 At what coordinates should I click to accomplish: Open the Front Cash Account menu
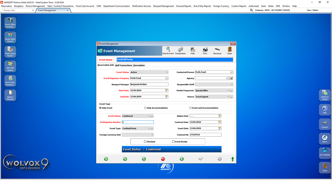[x=85, y=6]
